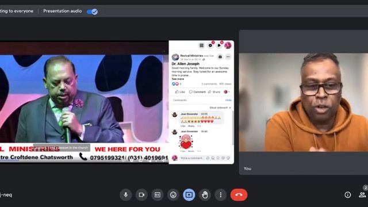This screenshot has height=207, width=368.
Task: Hide the comments section
Action: (228, 100)
